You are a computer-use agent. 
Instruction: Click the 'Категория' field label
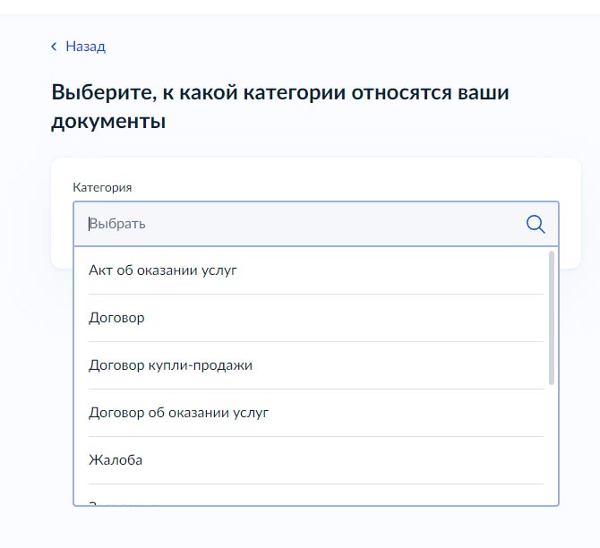(102, 187)
